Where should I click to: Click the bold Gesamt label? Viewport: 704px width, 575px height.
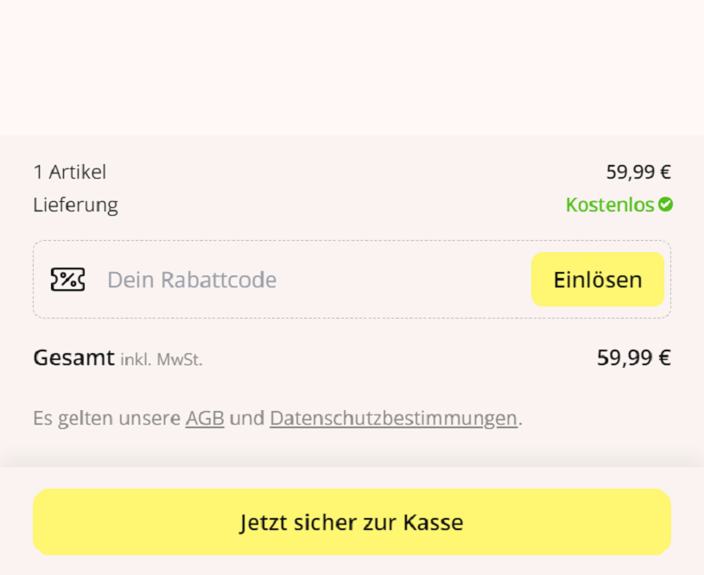(x=73, y=357)
